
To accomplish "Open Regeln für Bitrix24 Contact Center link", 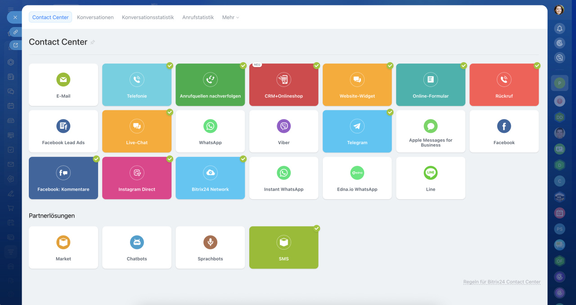I will (502, 282).
